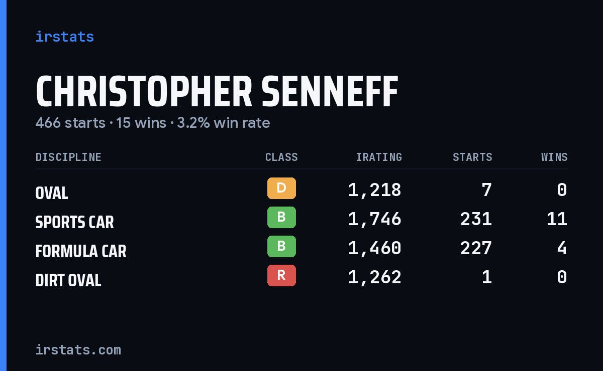Viewport: 603px width, 371px height.
Task: Click the 466 starts summary line
Action: (x=153, y=123)
